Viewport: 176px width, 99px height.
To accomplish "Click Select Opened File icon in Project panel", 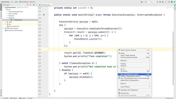I will click(28, 5).
